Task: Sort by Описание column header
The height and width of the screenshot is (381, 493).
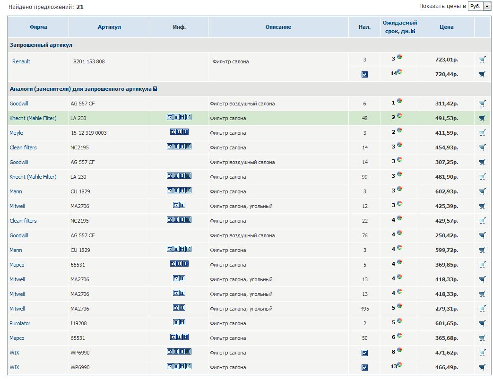Action: 278,27
